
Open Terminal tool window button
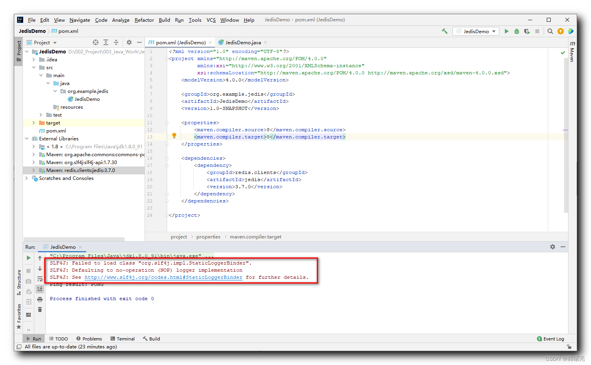click(x=122, y=339)
